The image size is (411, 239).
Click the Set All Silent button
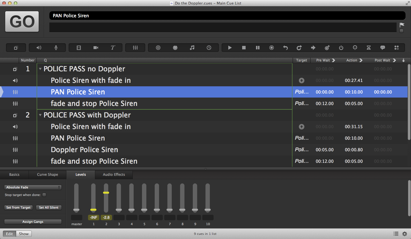(x=49, y=208)
